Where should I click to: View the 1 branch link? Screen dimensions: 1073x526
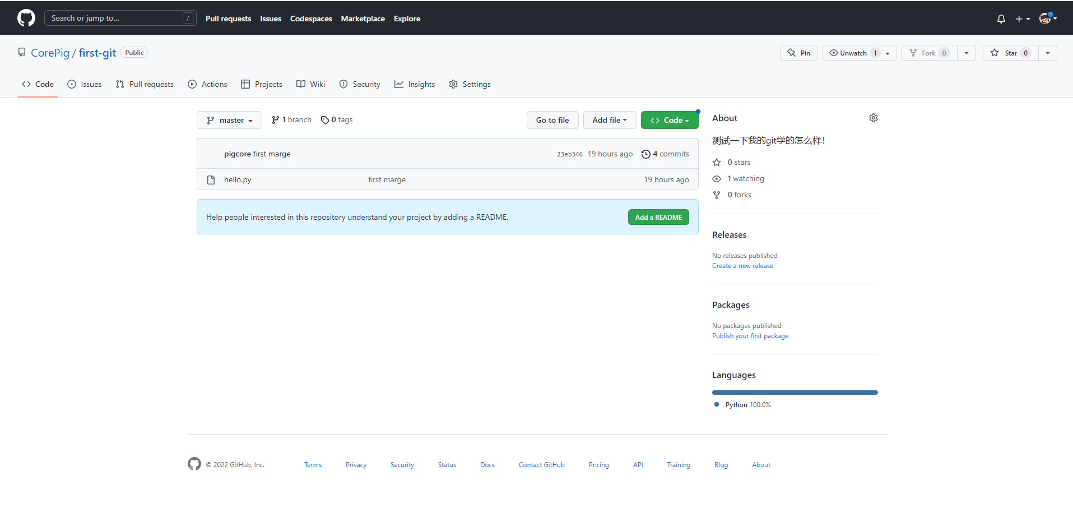pyautogui.click(x=291, y=120)
